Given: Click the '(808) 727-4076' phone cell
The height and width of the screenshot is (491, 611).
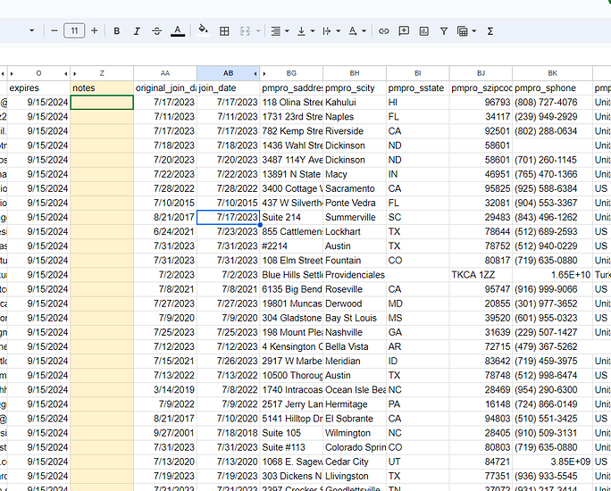Looking at the screenshot, I should click(553, 103).
